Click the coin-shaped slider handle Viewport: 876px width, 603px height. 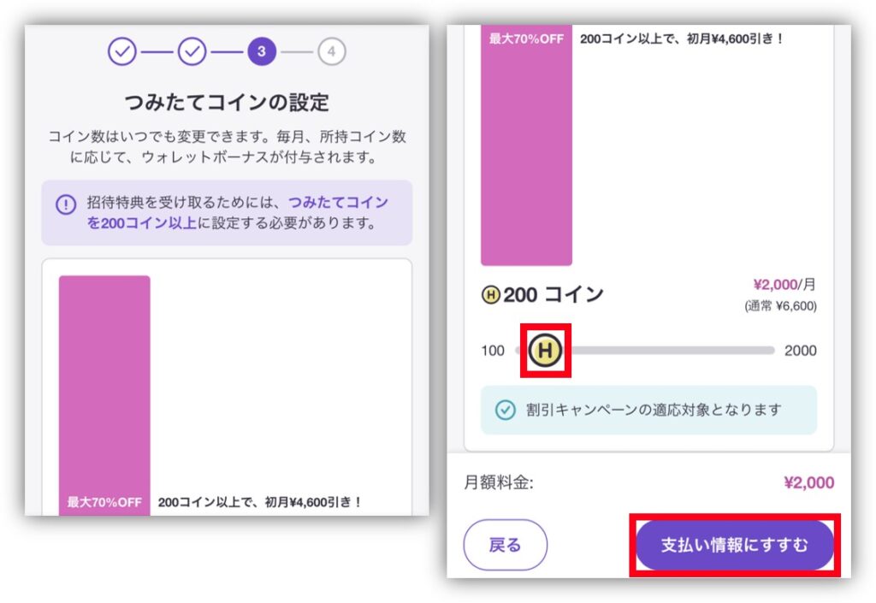click(x=545, y=351)
